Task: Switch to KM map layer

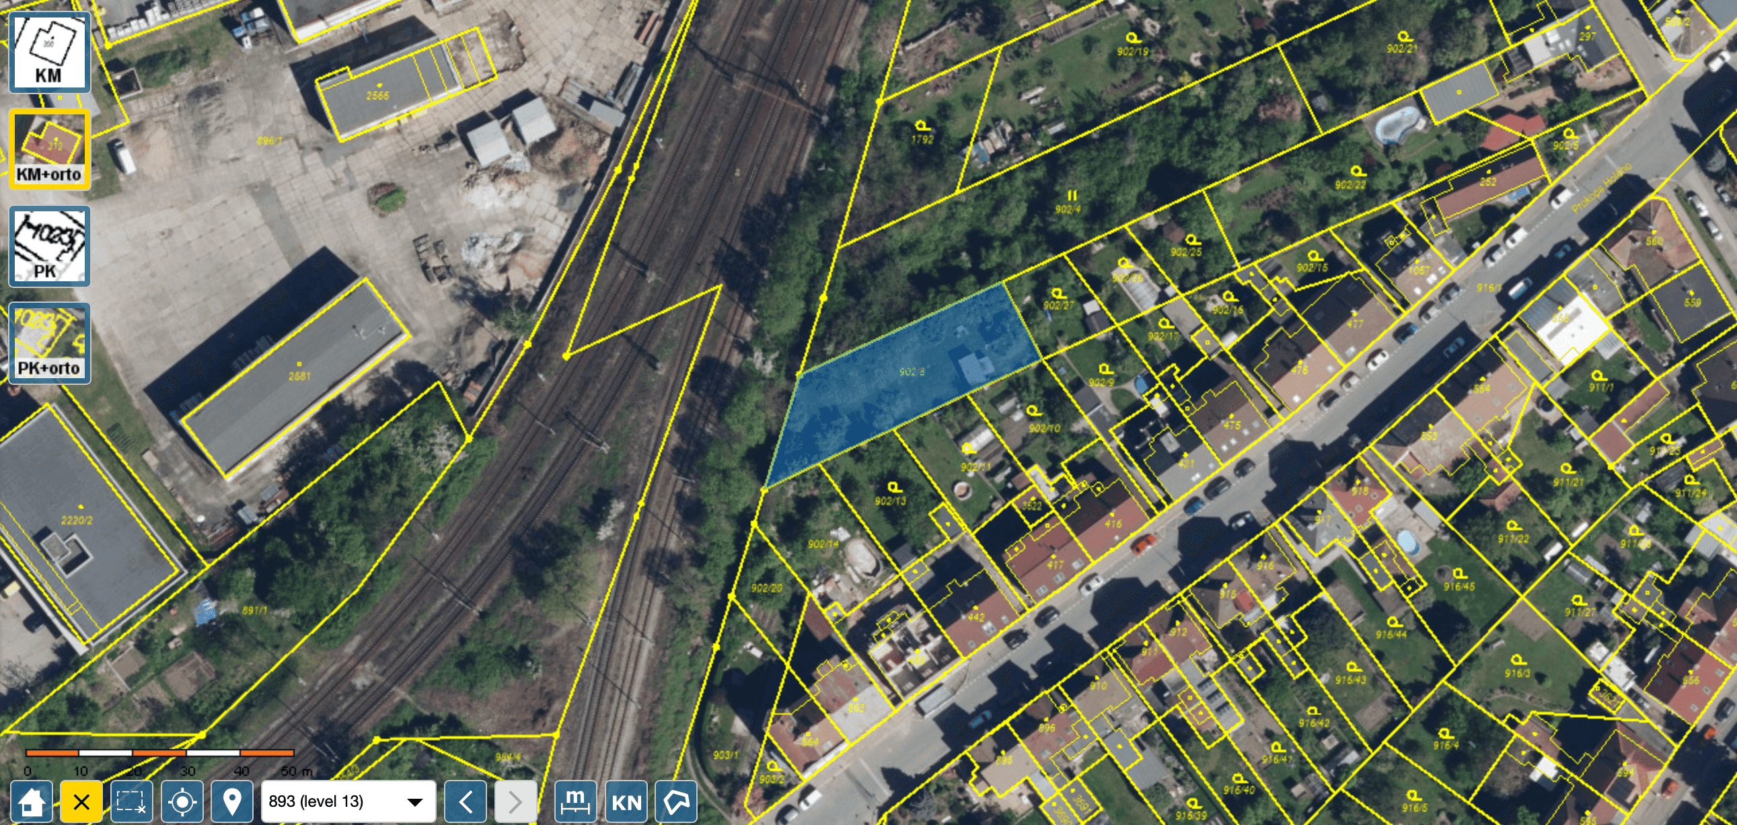Action: click(x=49, y=52)
